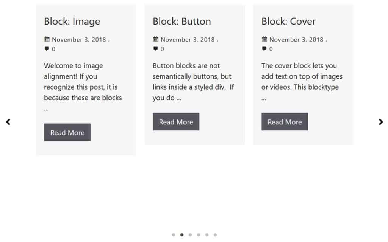Screen dimensions: 388x242
Task: Click the calendar icon on Block: Cover card
Action: [264, 39]
